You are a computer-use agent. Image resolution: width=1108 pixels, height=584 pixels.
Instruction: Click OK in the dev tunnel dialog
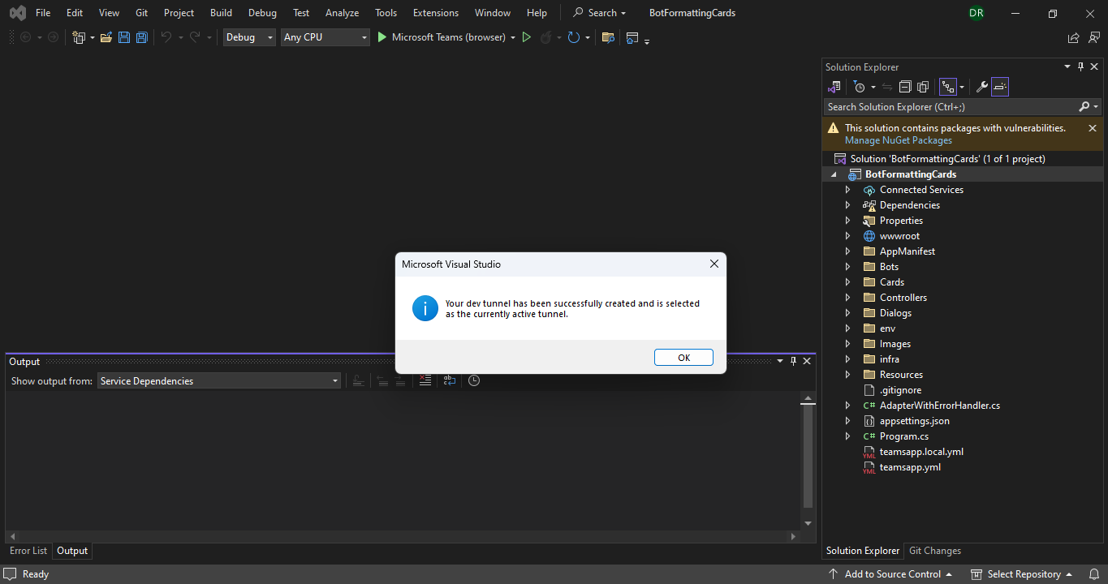[x=683, y=358]
